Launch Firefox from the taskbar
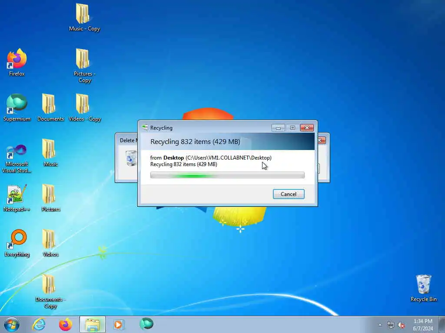Screen dimensions: 445x333 coord(66,324)
